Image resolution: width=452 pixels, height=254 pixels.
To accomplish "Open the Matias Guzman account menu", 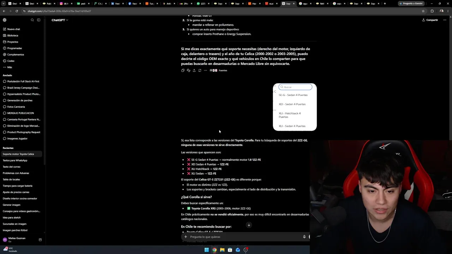I will pyautogui.click(x=17, y=239).
